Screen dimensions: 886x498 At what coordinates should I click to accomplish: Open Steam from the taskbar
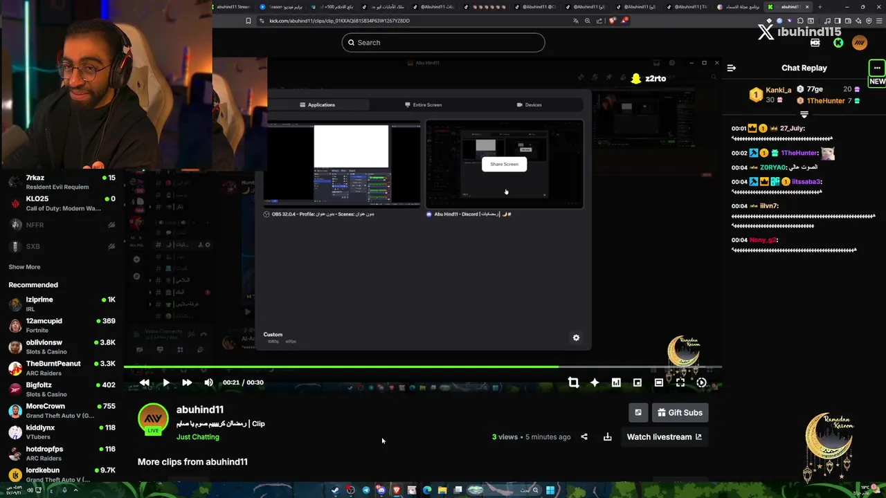pyautogui.click(x=335, y=490)
